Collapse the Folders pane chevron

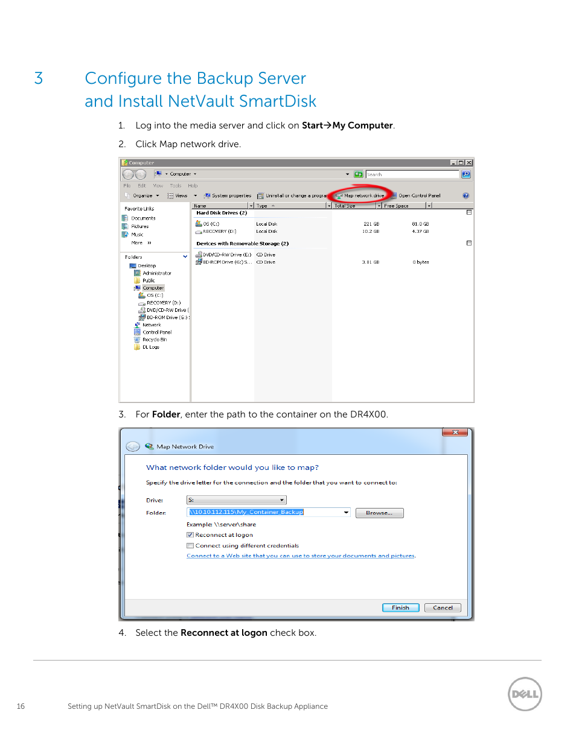185,257
